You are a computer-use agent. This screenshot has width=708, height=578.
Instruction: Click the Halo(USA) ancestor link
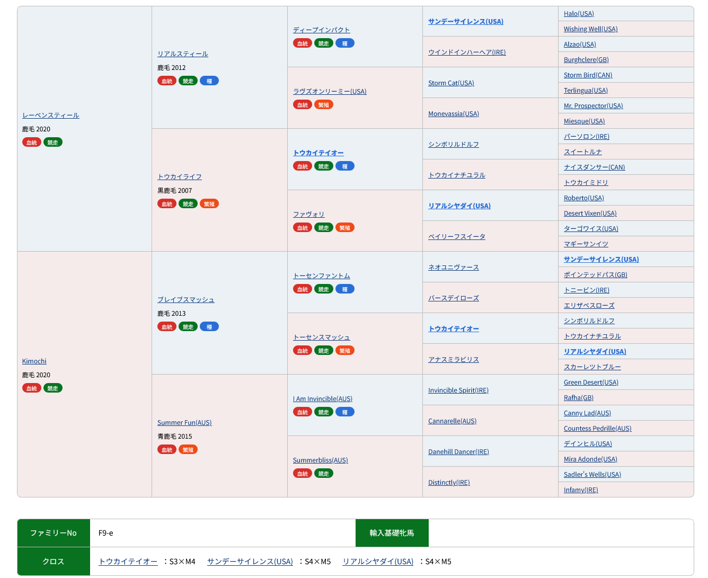coord(579,14)
